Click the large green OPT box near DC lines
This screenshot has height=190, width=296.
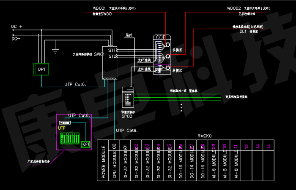42,69
